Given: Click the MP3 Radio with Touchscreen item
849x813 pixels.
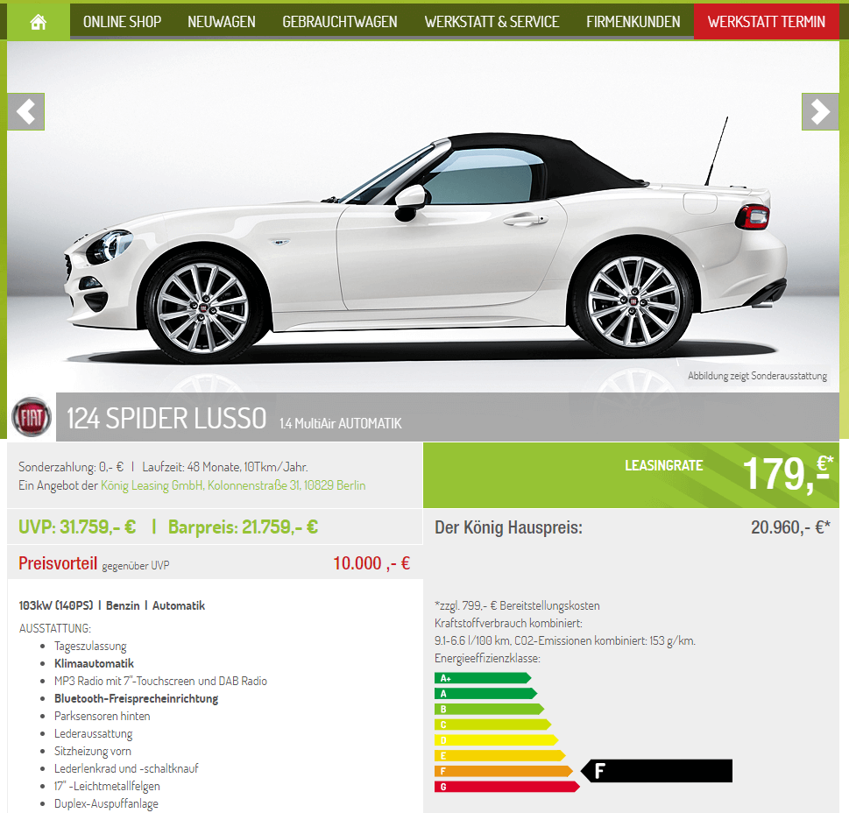Looking at the screenshot, I should (160, 681).
